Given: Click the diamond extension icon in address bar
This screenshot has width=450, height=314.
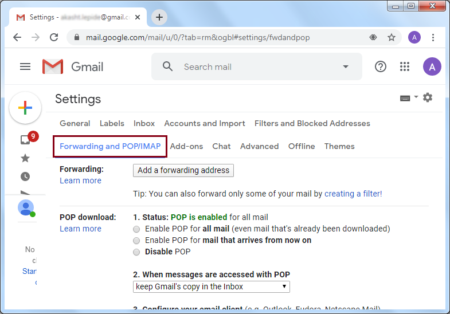Looking at the screenshot, I should pyautogui.click(x=373, y=37).
